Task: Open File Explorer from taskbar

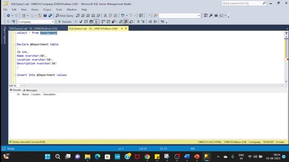Action: click(88, 157)
